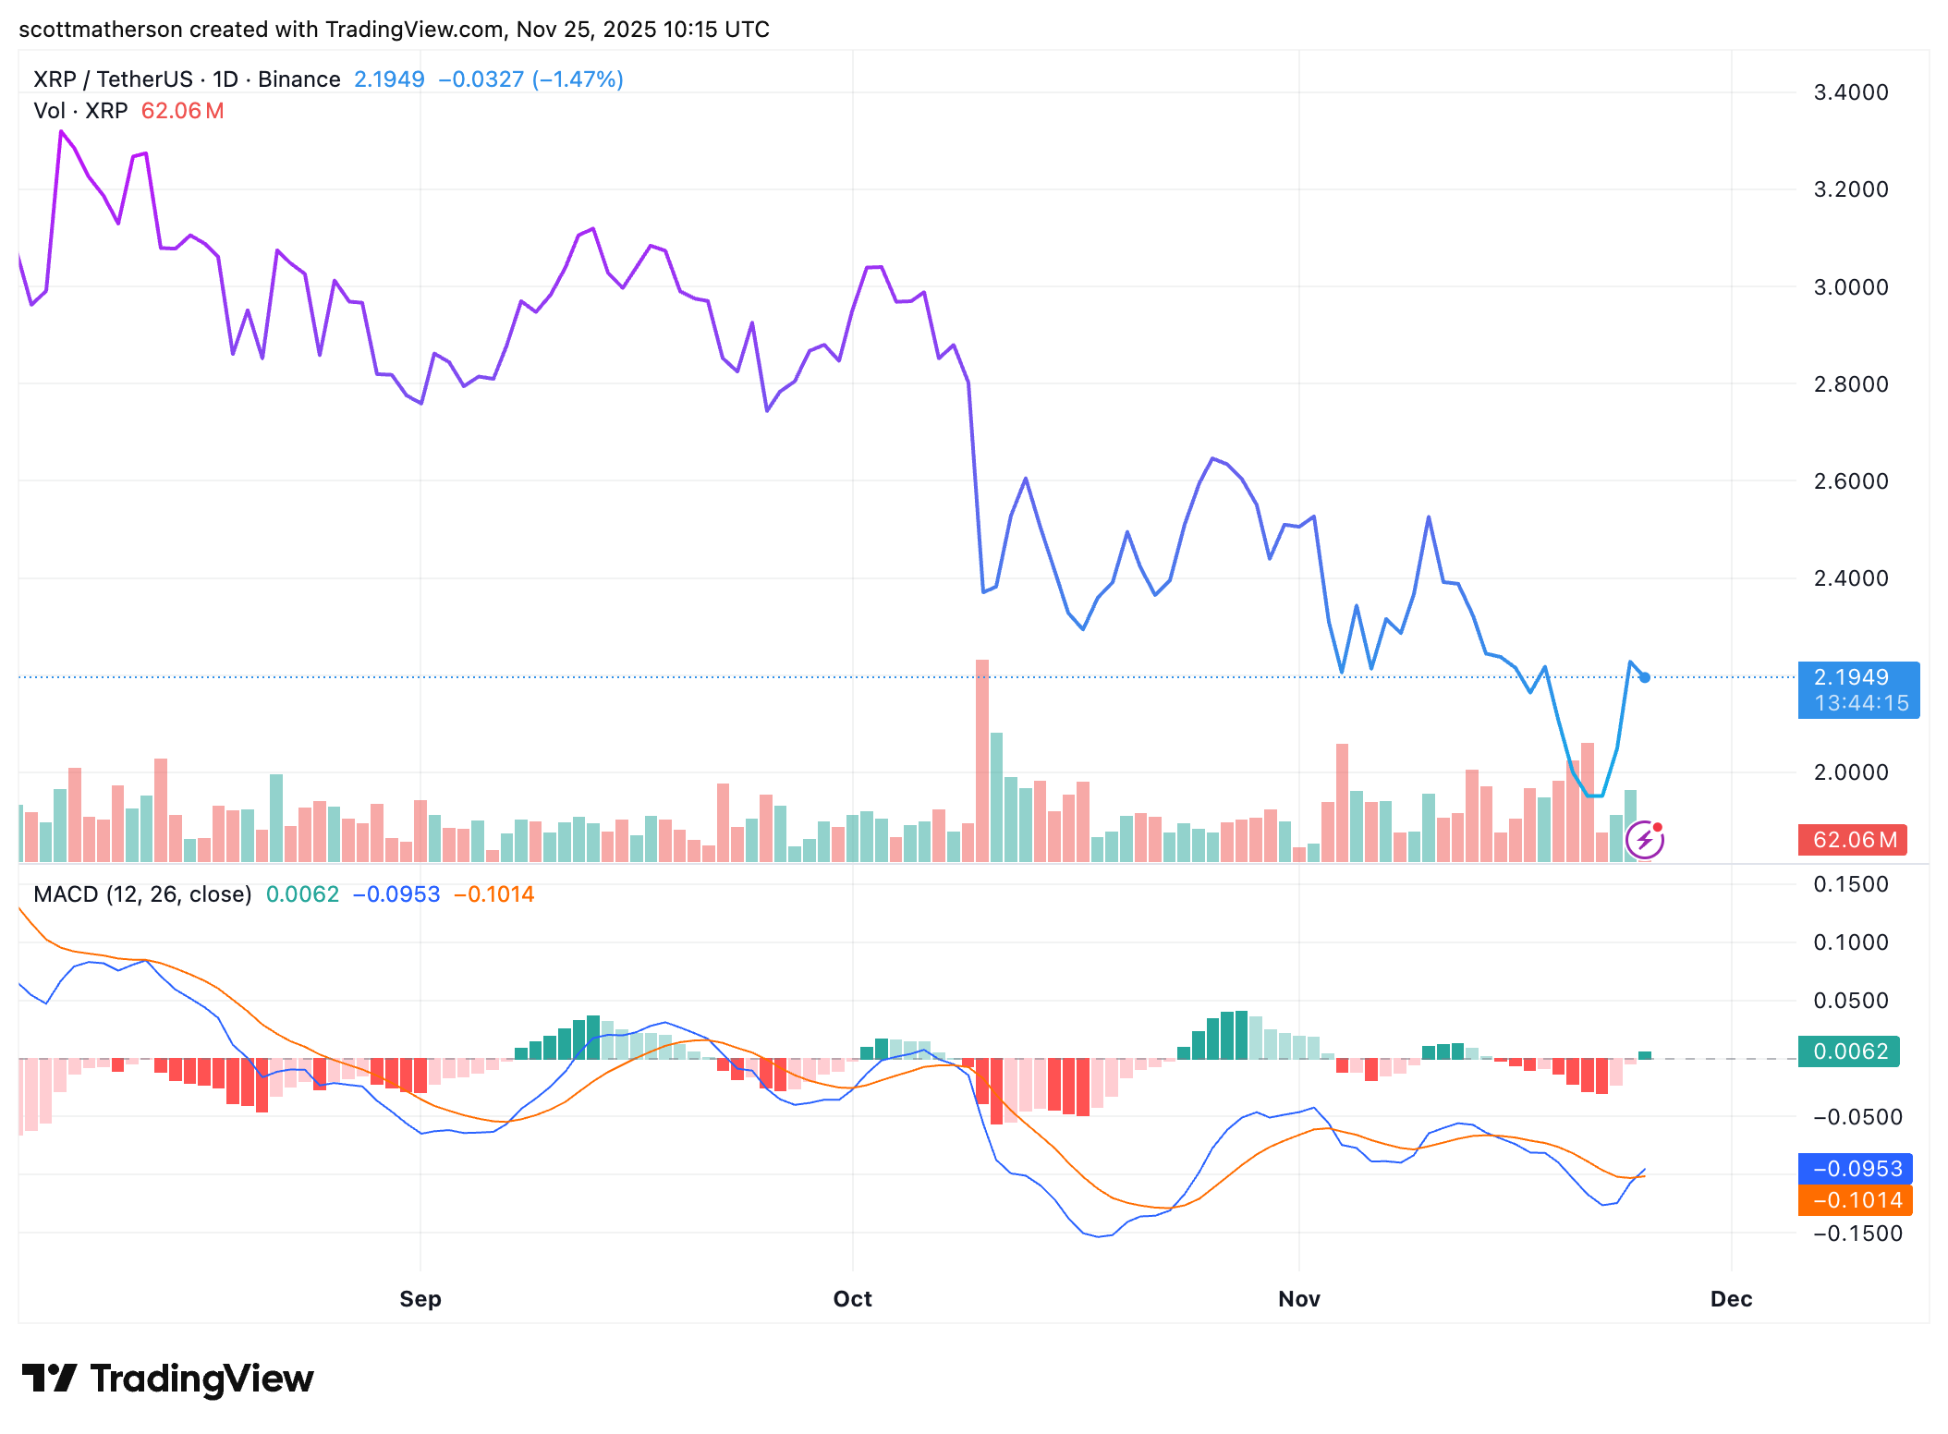Select the Nov label on the time axis

click(x=1297, y=1297)
